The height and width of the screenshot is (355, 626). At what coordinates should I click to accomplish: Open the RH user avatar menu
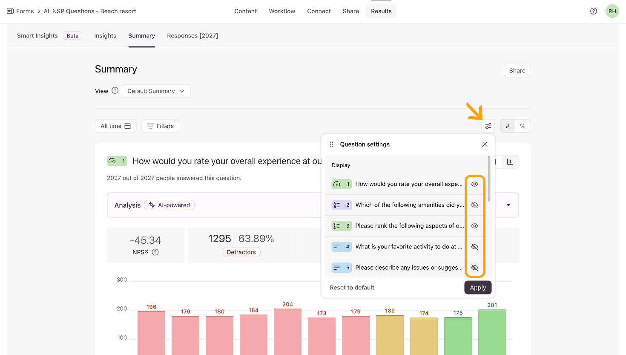[612, 11]
